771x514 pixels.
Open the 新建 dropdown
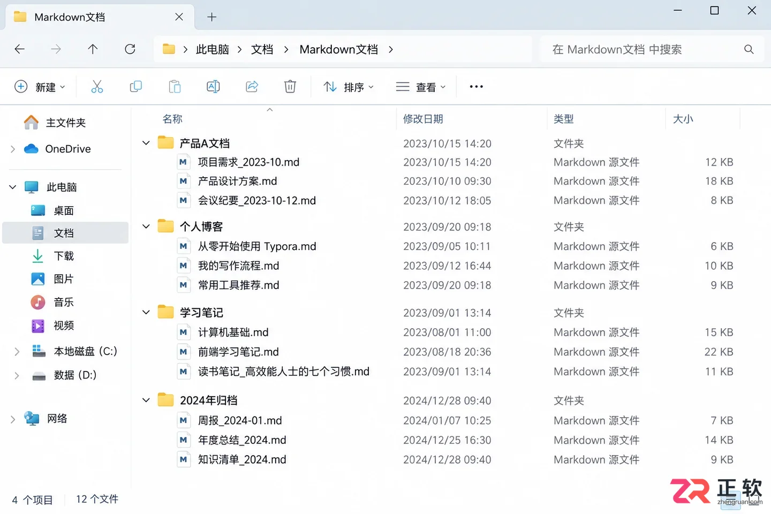(x=40, y=87)
